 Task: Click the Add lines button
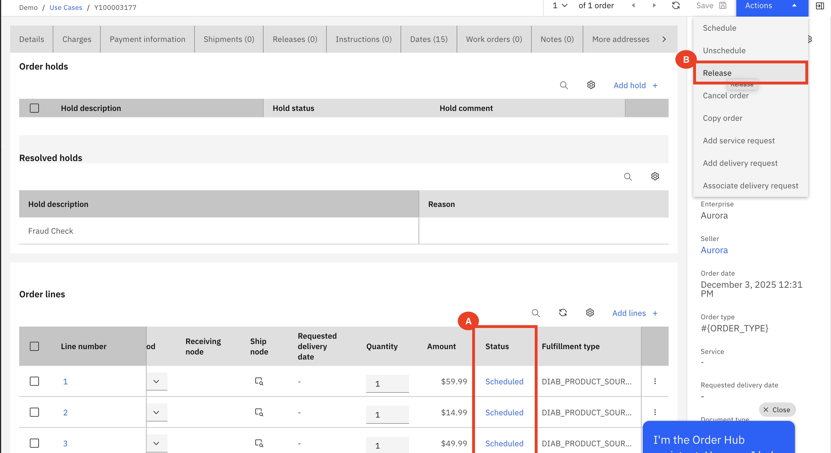[635, 313]
